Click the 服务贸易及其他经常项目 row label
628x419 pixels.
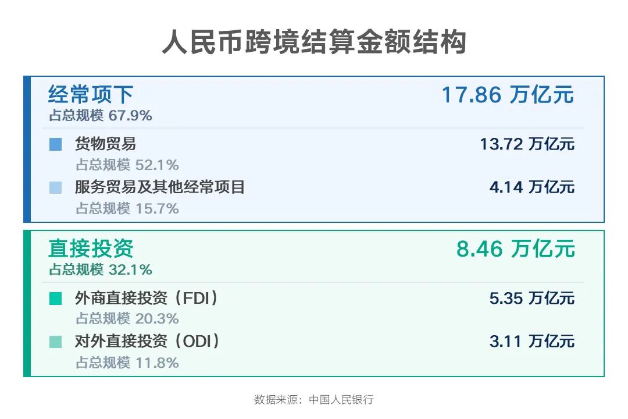point(160,187)
